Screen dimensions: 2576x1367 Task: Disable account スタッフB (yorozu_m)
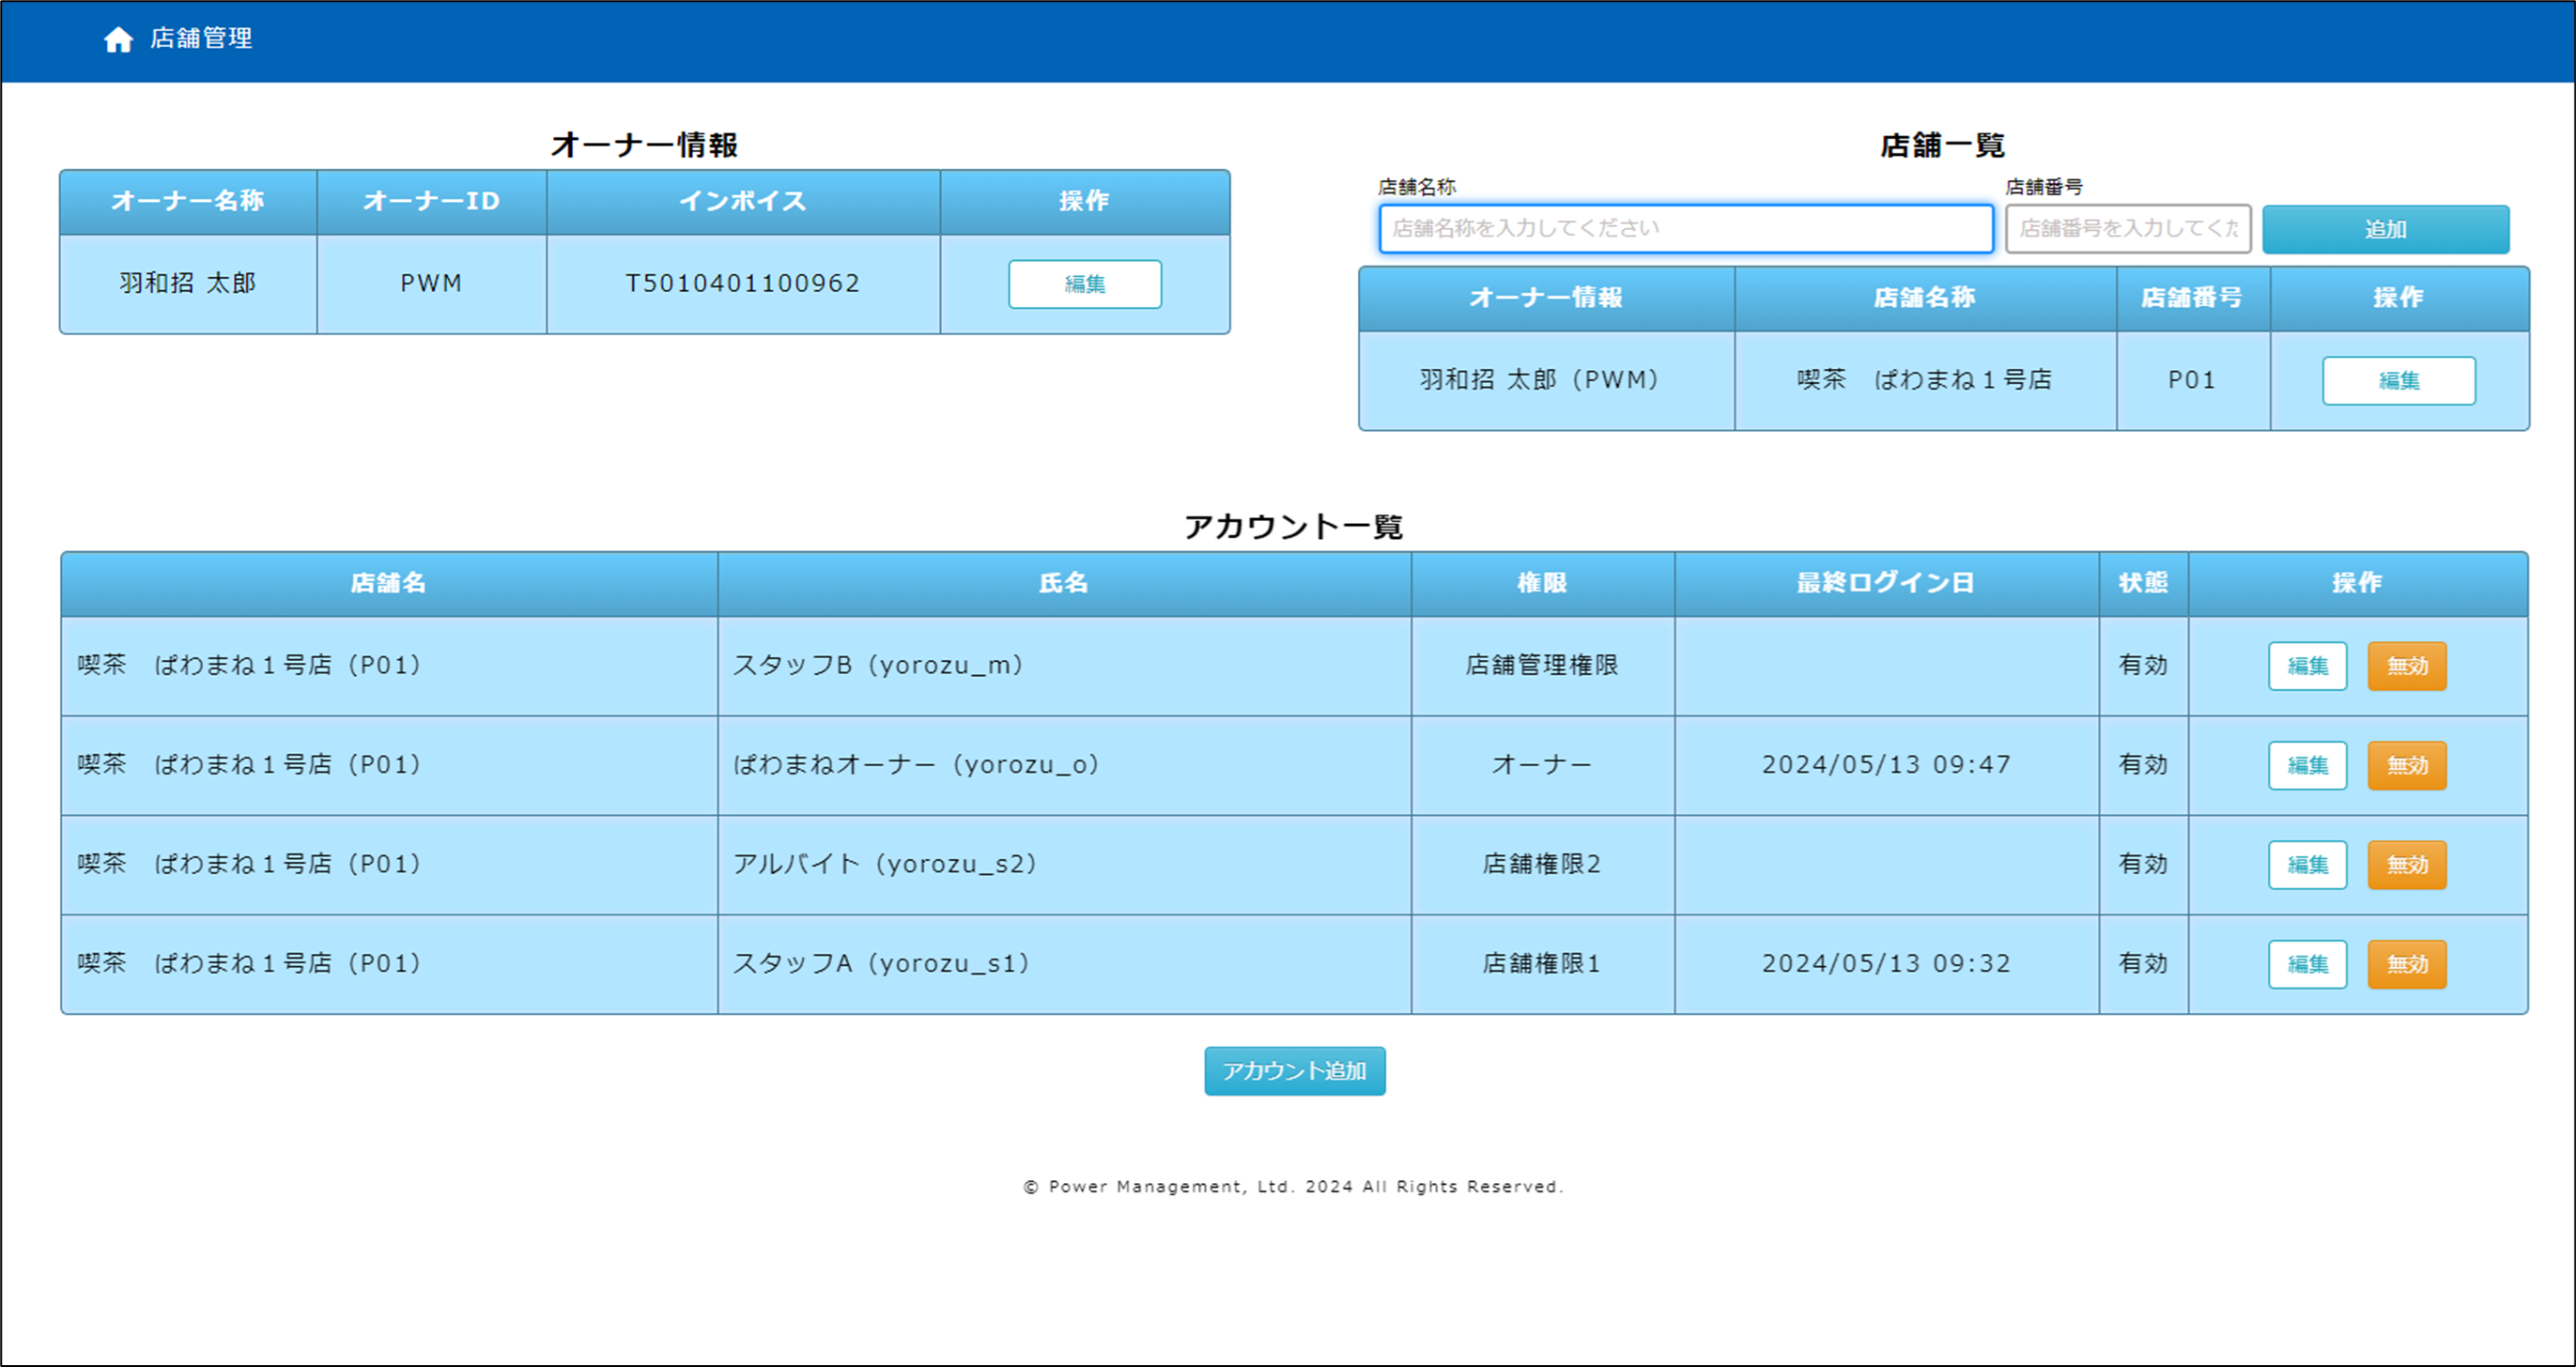click(x=2406, y=666)
